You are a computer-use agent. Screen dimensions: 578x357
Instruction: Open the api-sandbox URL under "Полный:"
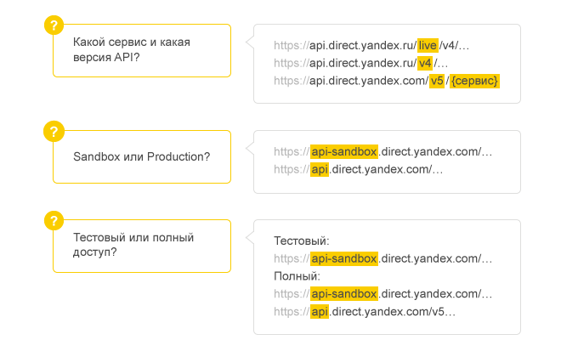pyautogui.click(x=382, y=294)
